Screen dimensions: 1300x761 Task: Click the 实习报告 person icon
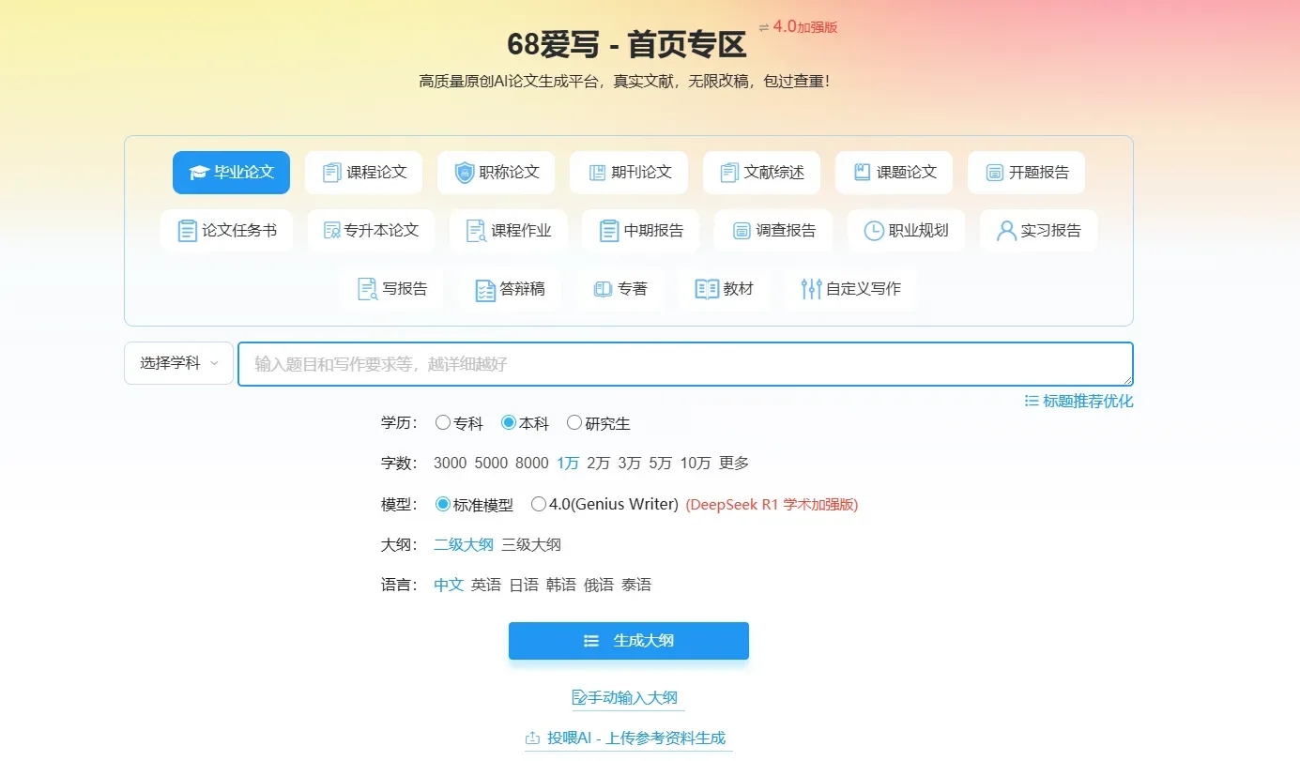[1006, 231]
